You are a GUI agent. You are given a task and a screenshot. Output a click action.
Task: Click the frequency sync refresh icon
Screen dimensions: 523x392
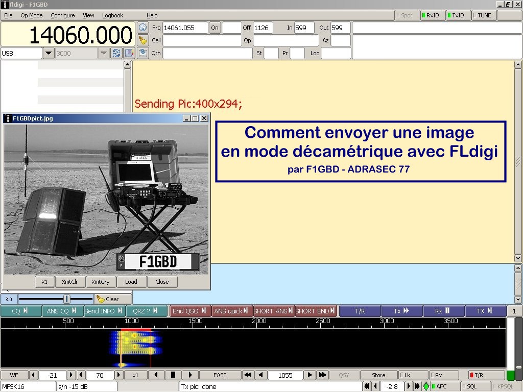pos(116,53)
